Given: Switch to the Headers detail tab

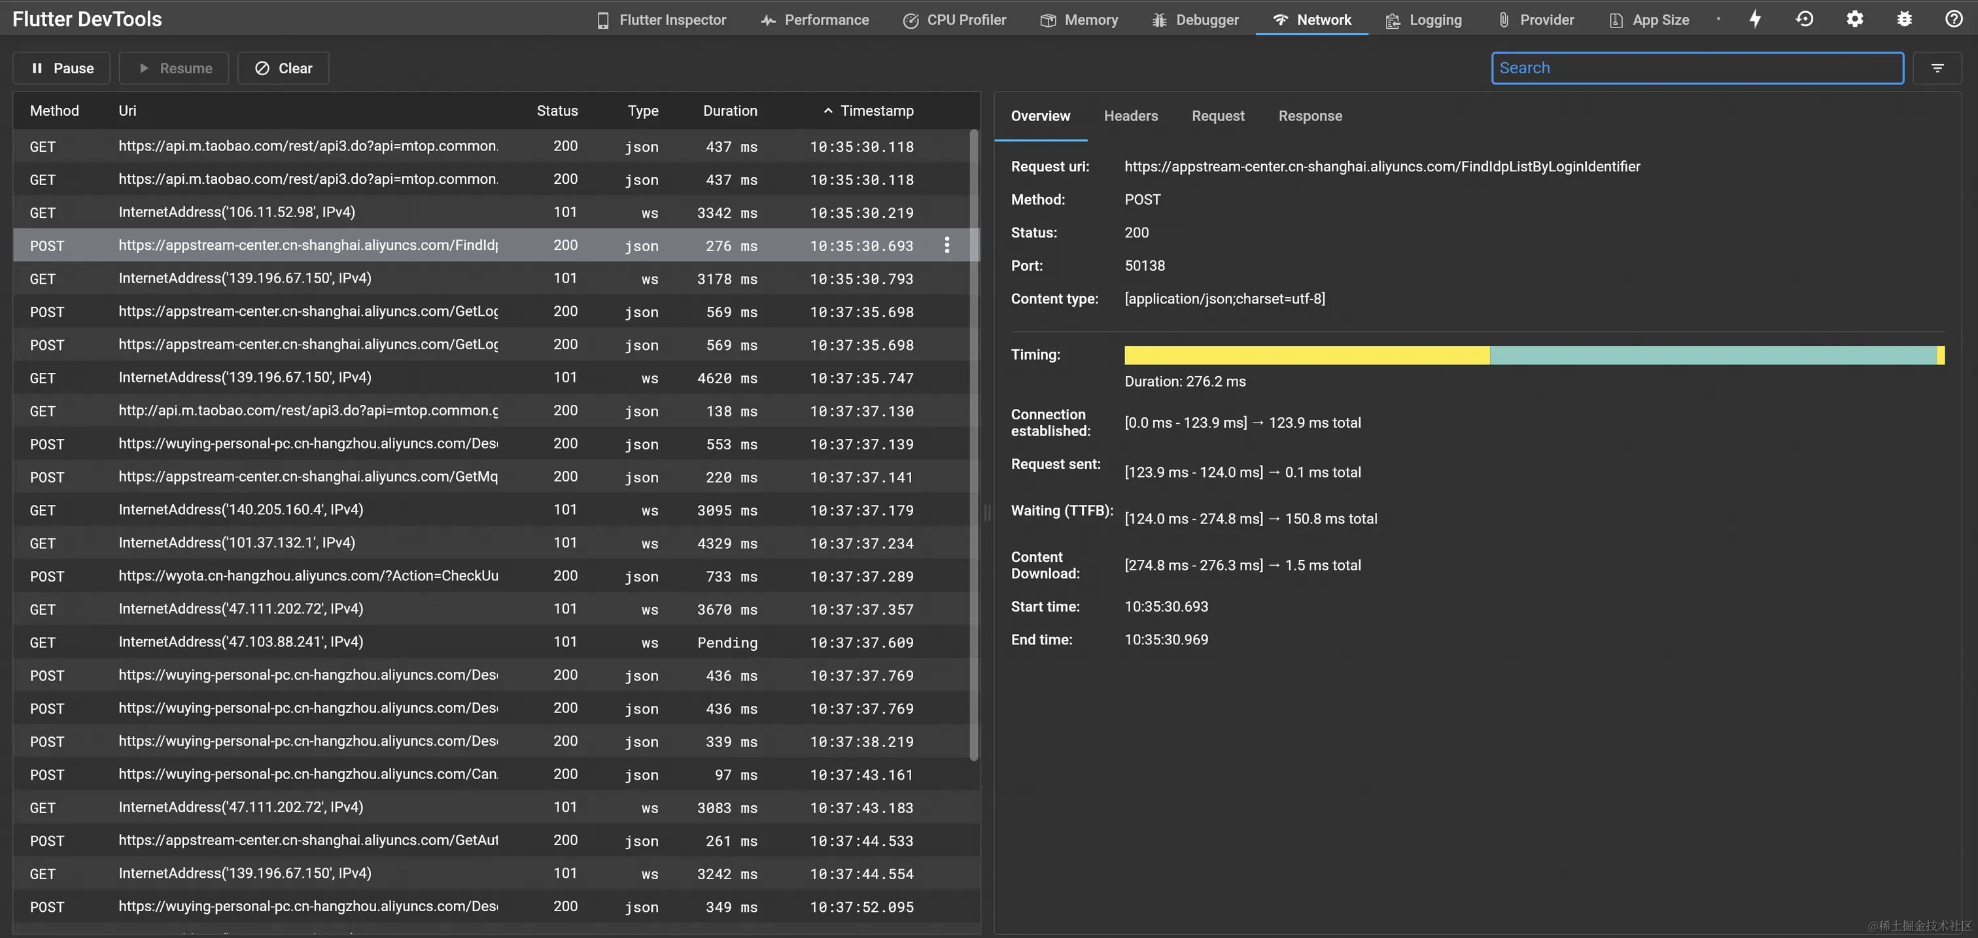Looking at the screenshot, I should (x=1130, y=116).
